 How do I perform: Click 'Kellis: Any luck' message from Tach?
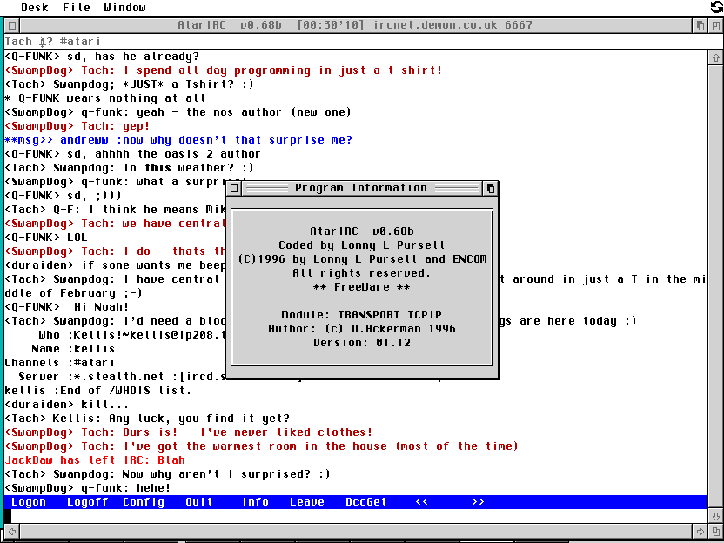[147, 419]
